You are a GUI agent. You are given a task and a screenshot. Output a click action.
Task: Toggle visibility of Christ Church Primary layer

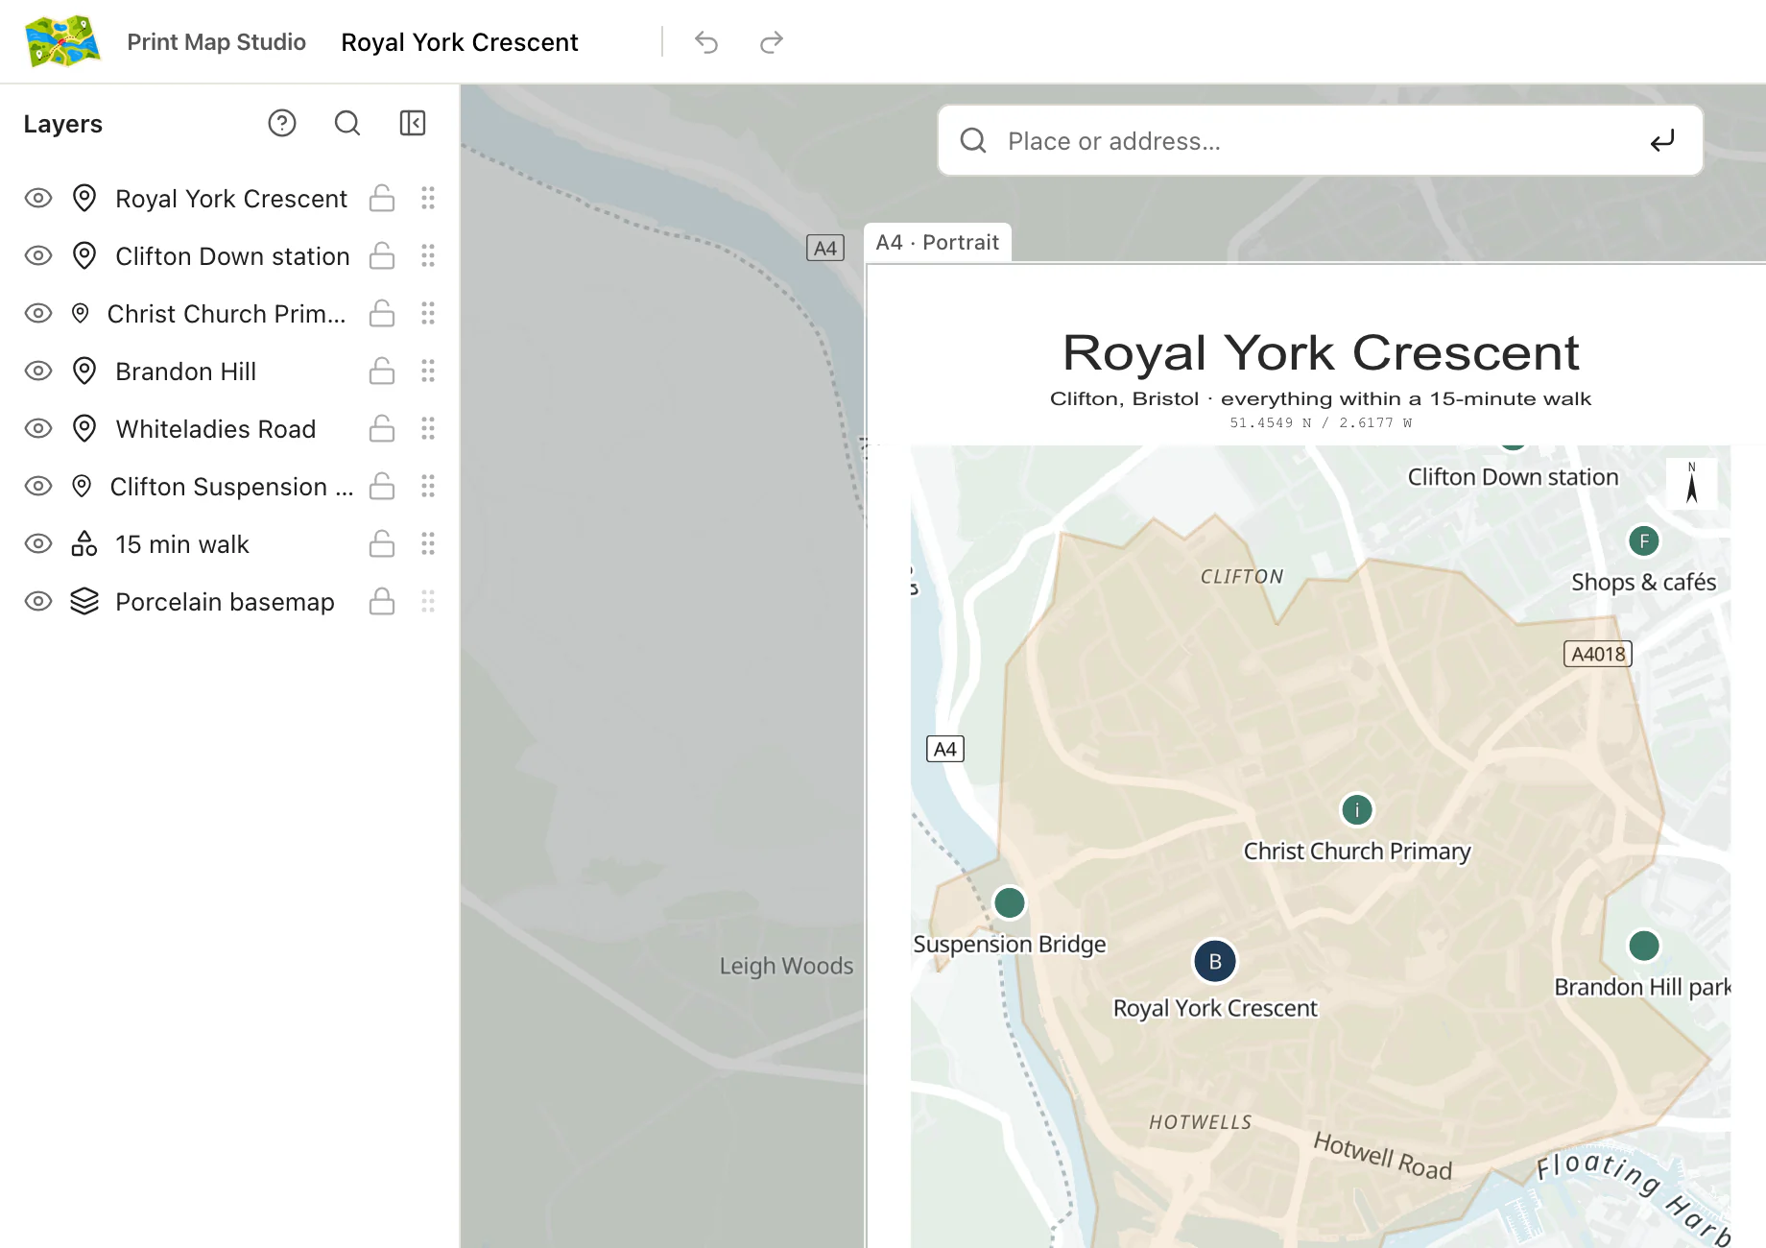[38, 314]
